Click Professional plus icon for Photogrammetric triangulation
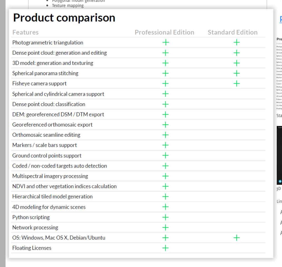 point(165,42)
